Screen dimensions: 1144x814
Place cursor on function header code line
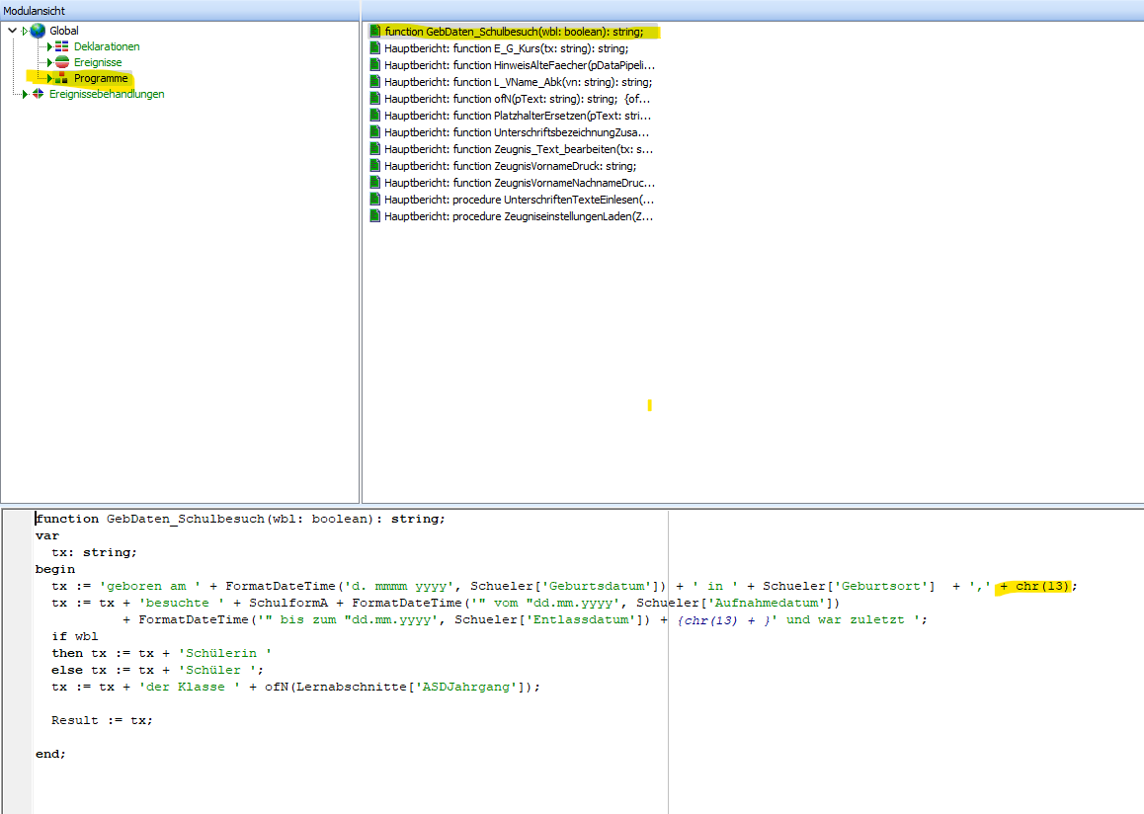(x=240, y=519)
